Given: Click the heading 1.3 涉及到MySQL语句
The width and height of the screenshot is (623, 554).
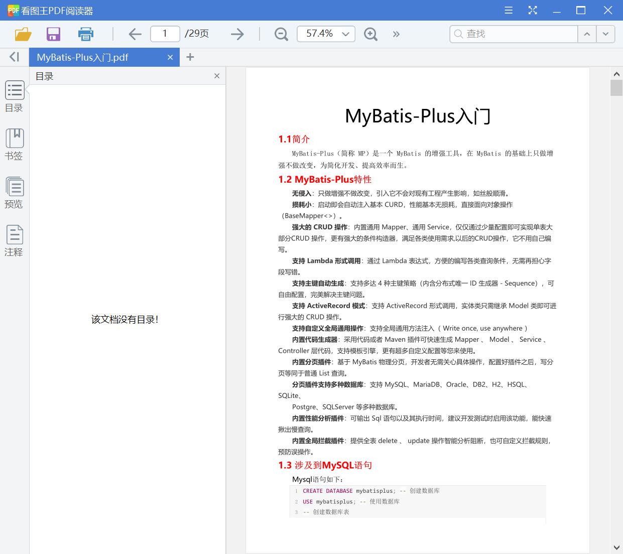Looking at the screenshot, I should [x=325, y=465].
